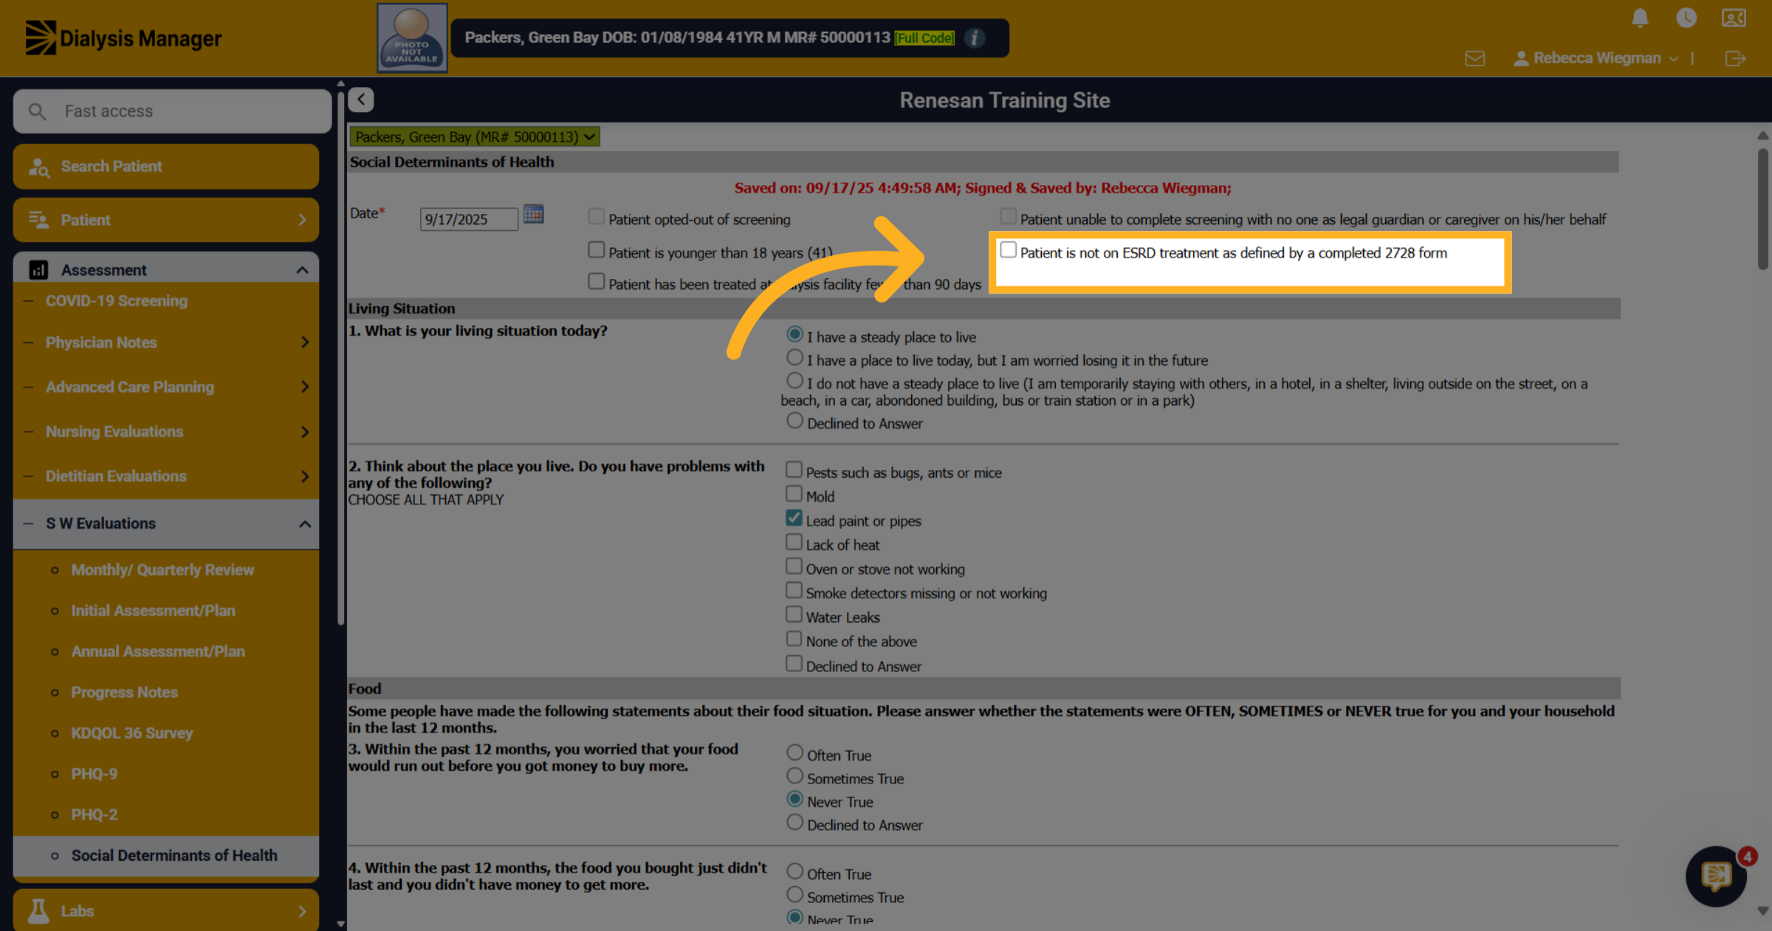The image size is (1772, 931).
Task: Check the Mold checkbox
Action: tap(794, 494)
